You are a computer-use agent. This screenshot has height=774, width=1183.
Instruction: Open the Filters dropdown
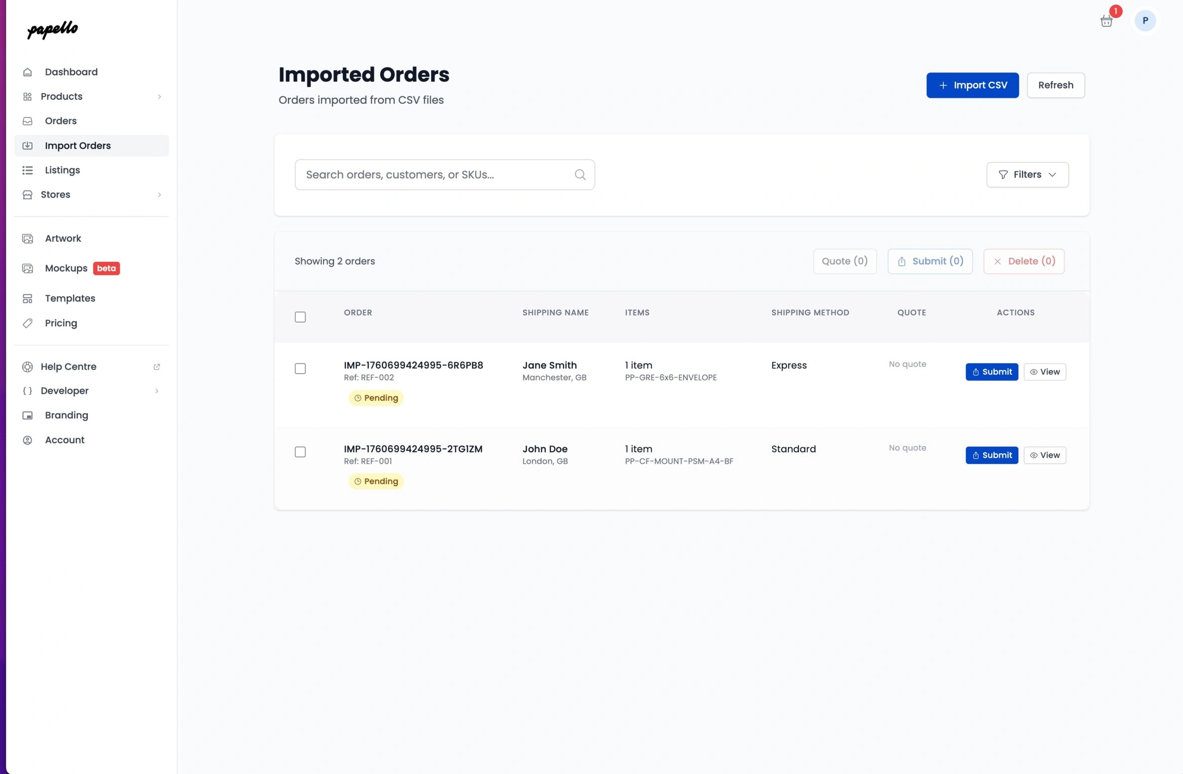point(1027,175)
